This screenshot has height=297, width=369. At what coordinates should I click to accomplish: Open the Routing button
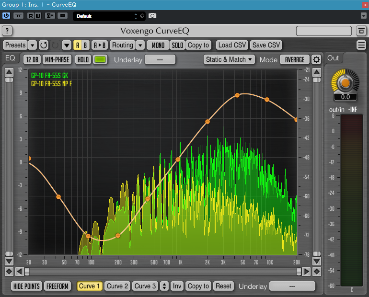click(x=123, y=45)
